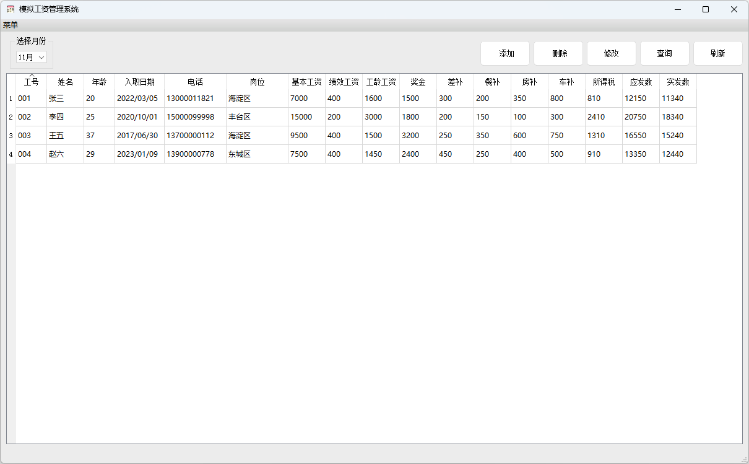Open the month dropdown showing 11月
Image resolution: width=749 pixels, height=464 pixels.
tap(32, 57)
